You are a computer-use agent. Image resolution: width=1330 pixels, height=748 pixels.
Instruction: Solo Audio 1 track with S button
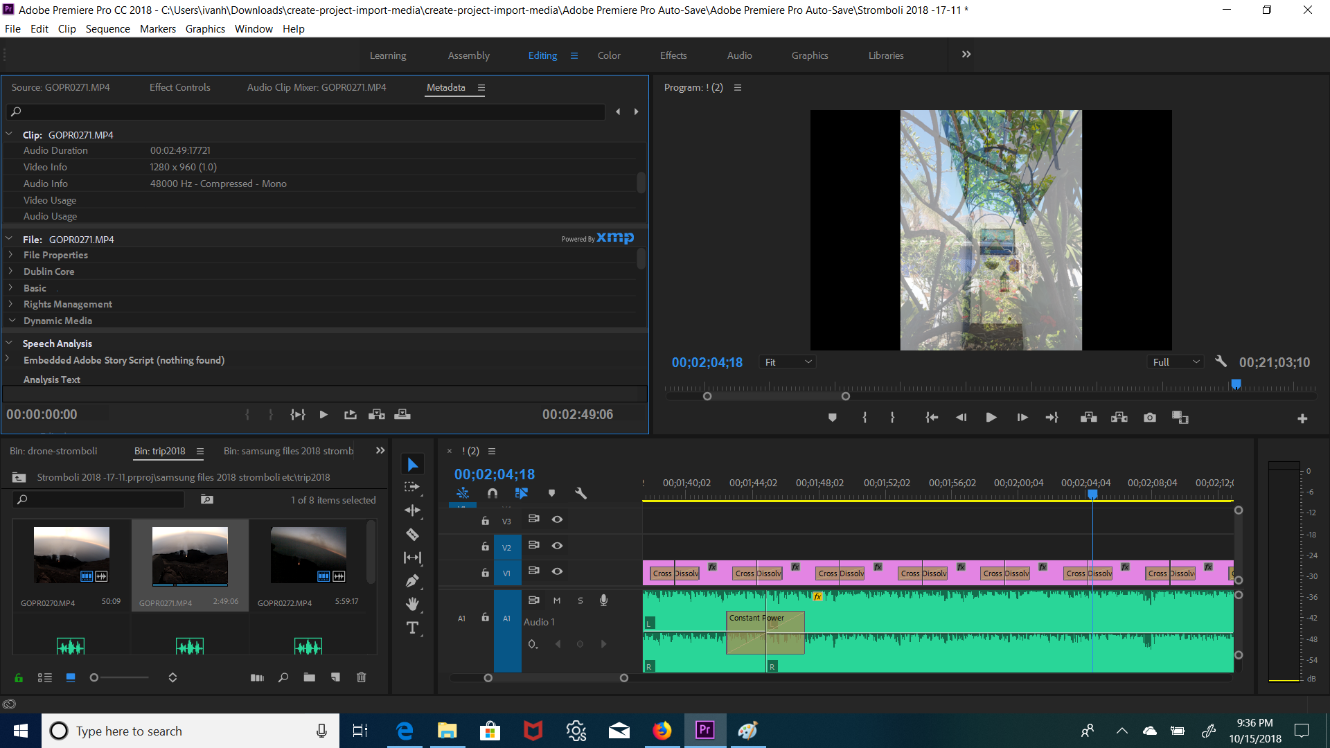point(580,600)
